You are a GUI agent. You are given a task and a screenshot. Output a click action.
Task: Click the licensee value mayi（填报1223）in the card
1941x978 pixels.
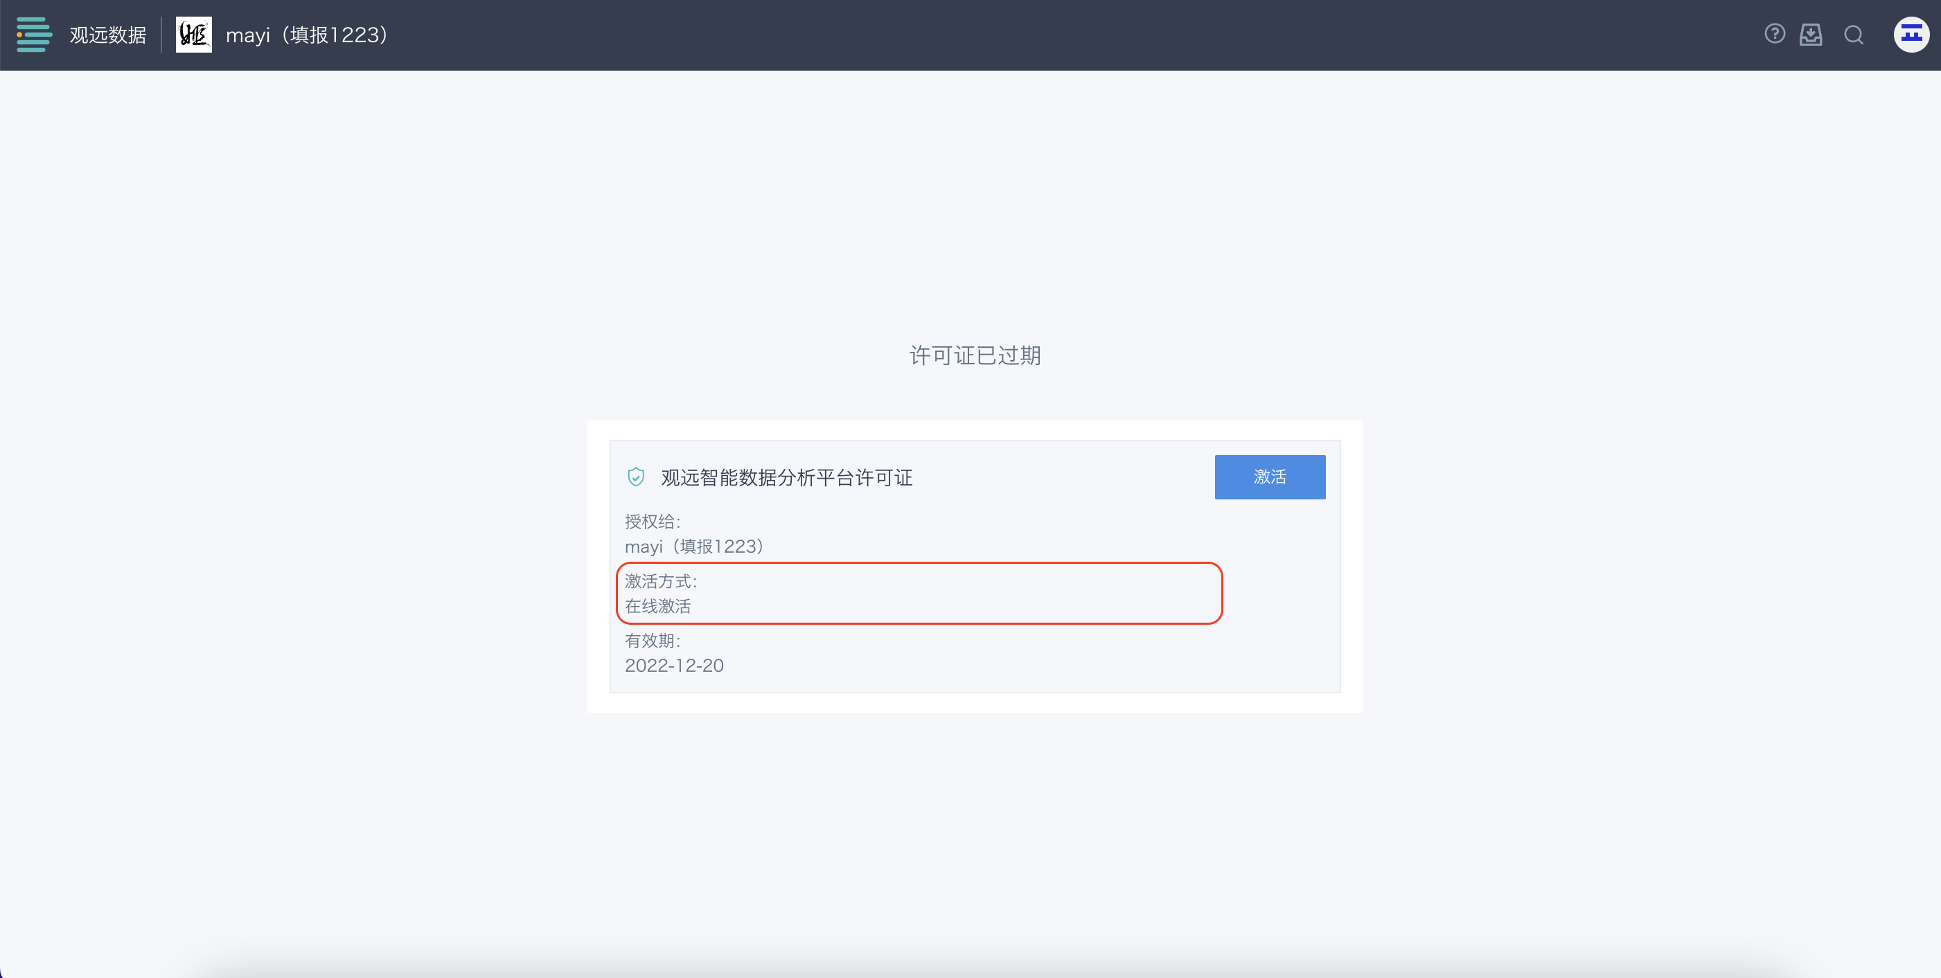[694, 546]
